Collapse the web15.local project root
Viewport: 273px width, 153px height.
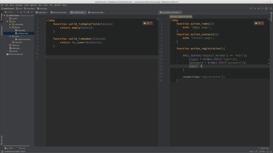[x=4, y=15]
